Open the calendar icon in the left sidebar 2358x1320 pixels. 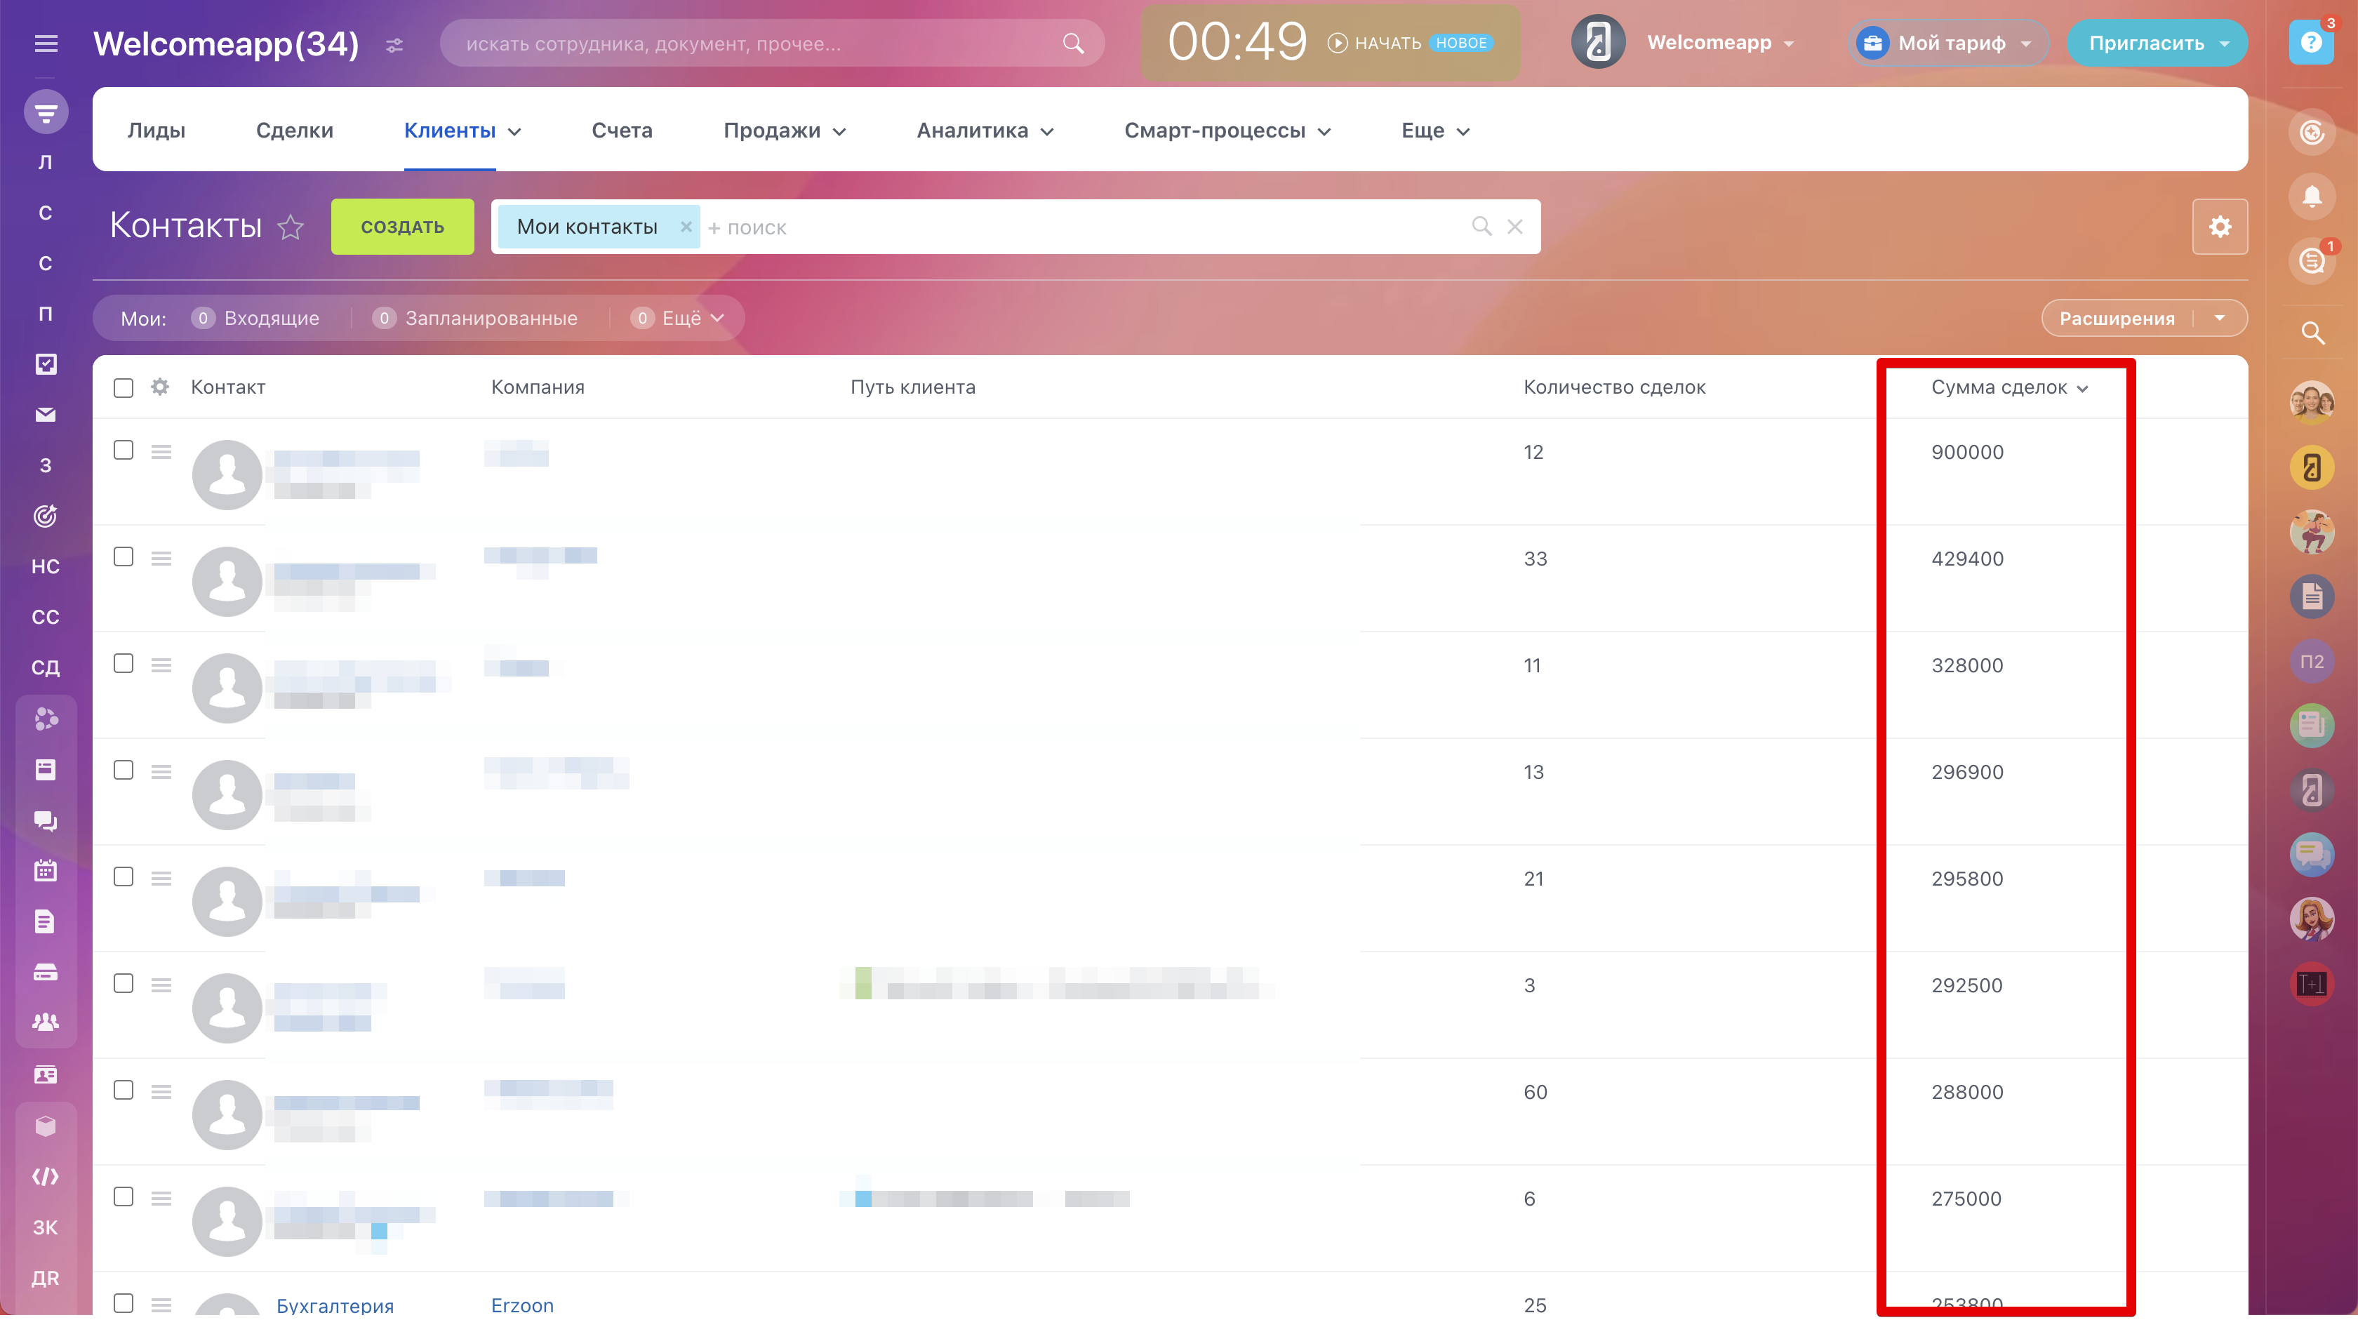click(x=46, y=871)
